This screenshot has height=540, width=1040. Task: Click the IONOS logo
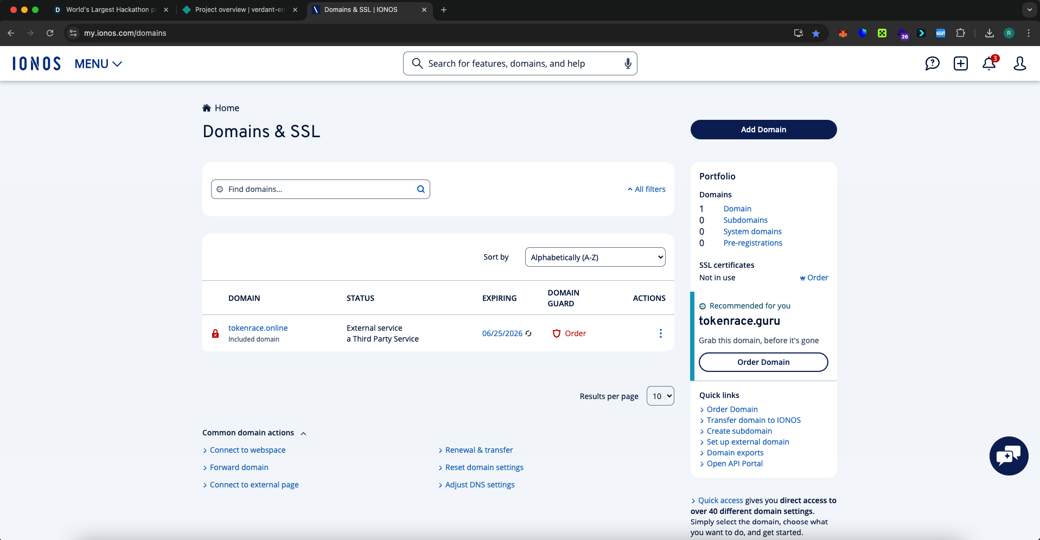click(37, 63)
